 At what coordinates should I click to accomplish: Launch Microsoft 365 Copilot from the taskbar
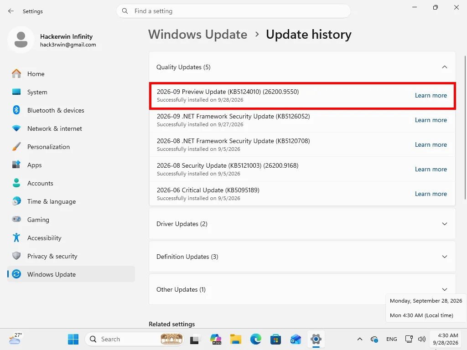click(x=215, y=339)
